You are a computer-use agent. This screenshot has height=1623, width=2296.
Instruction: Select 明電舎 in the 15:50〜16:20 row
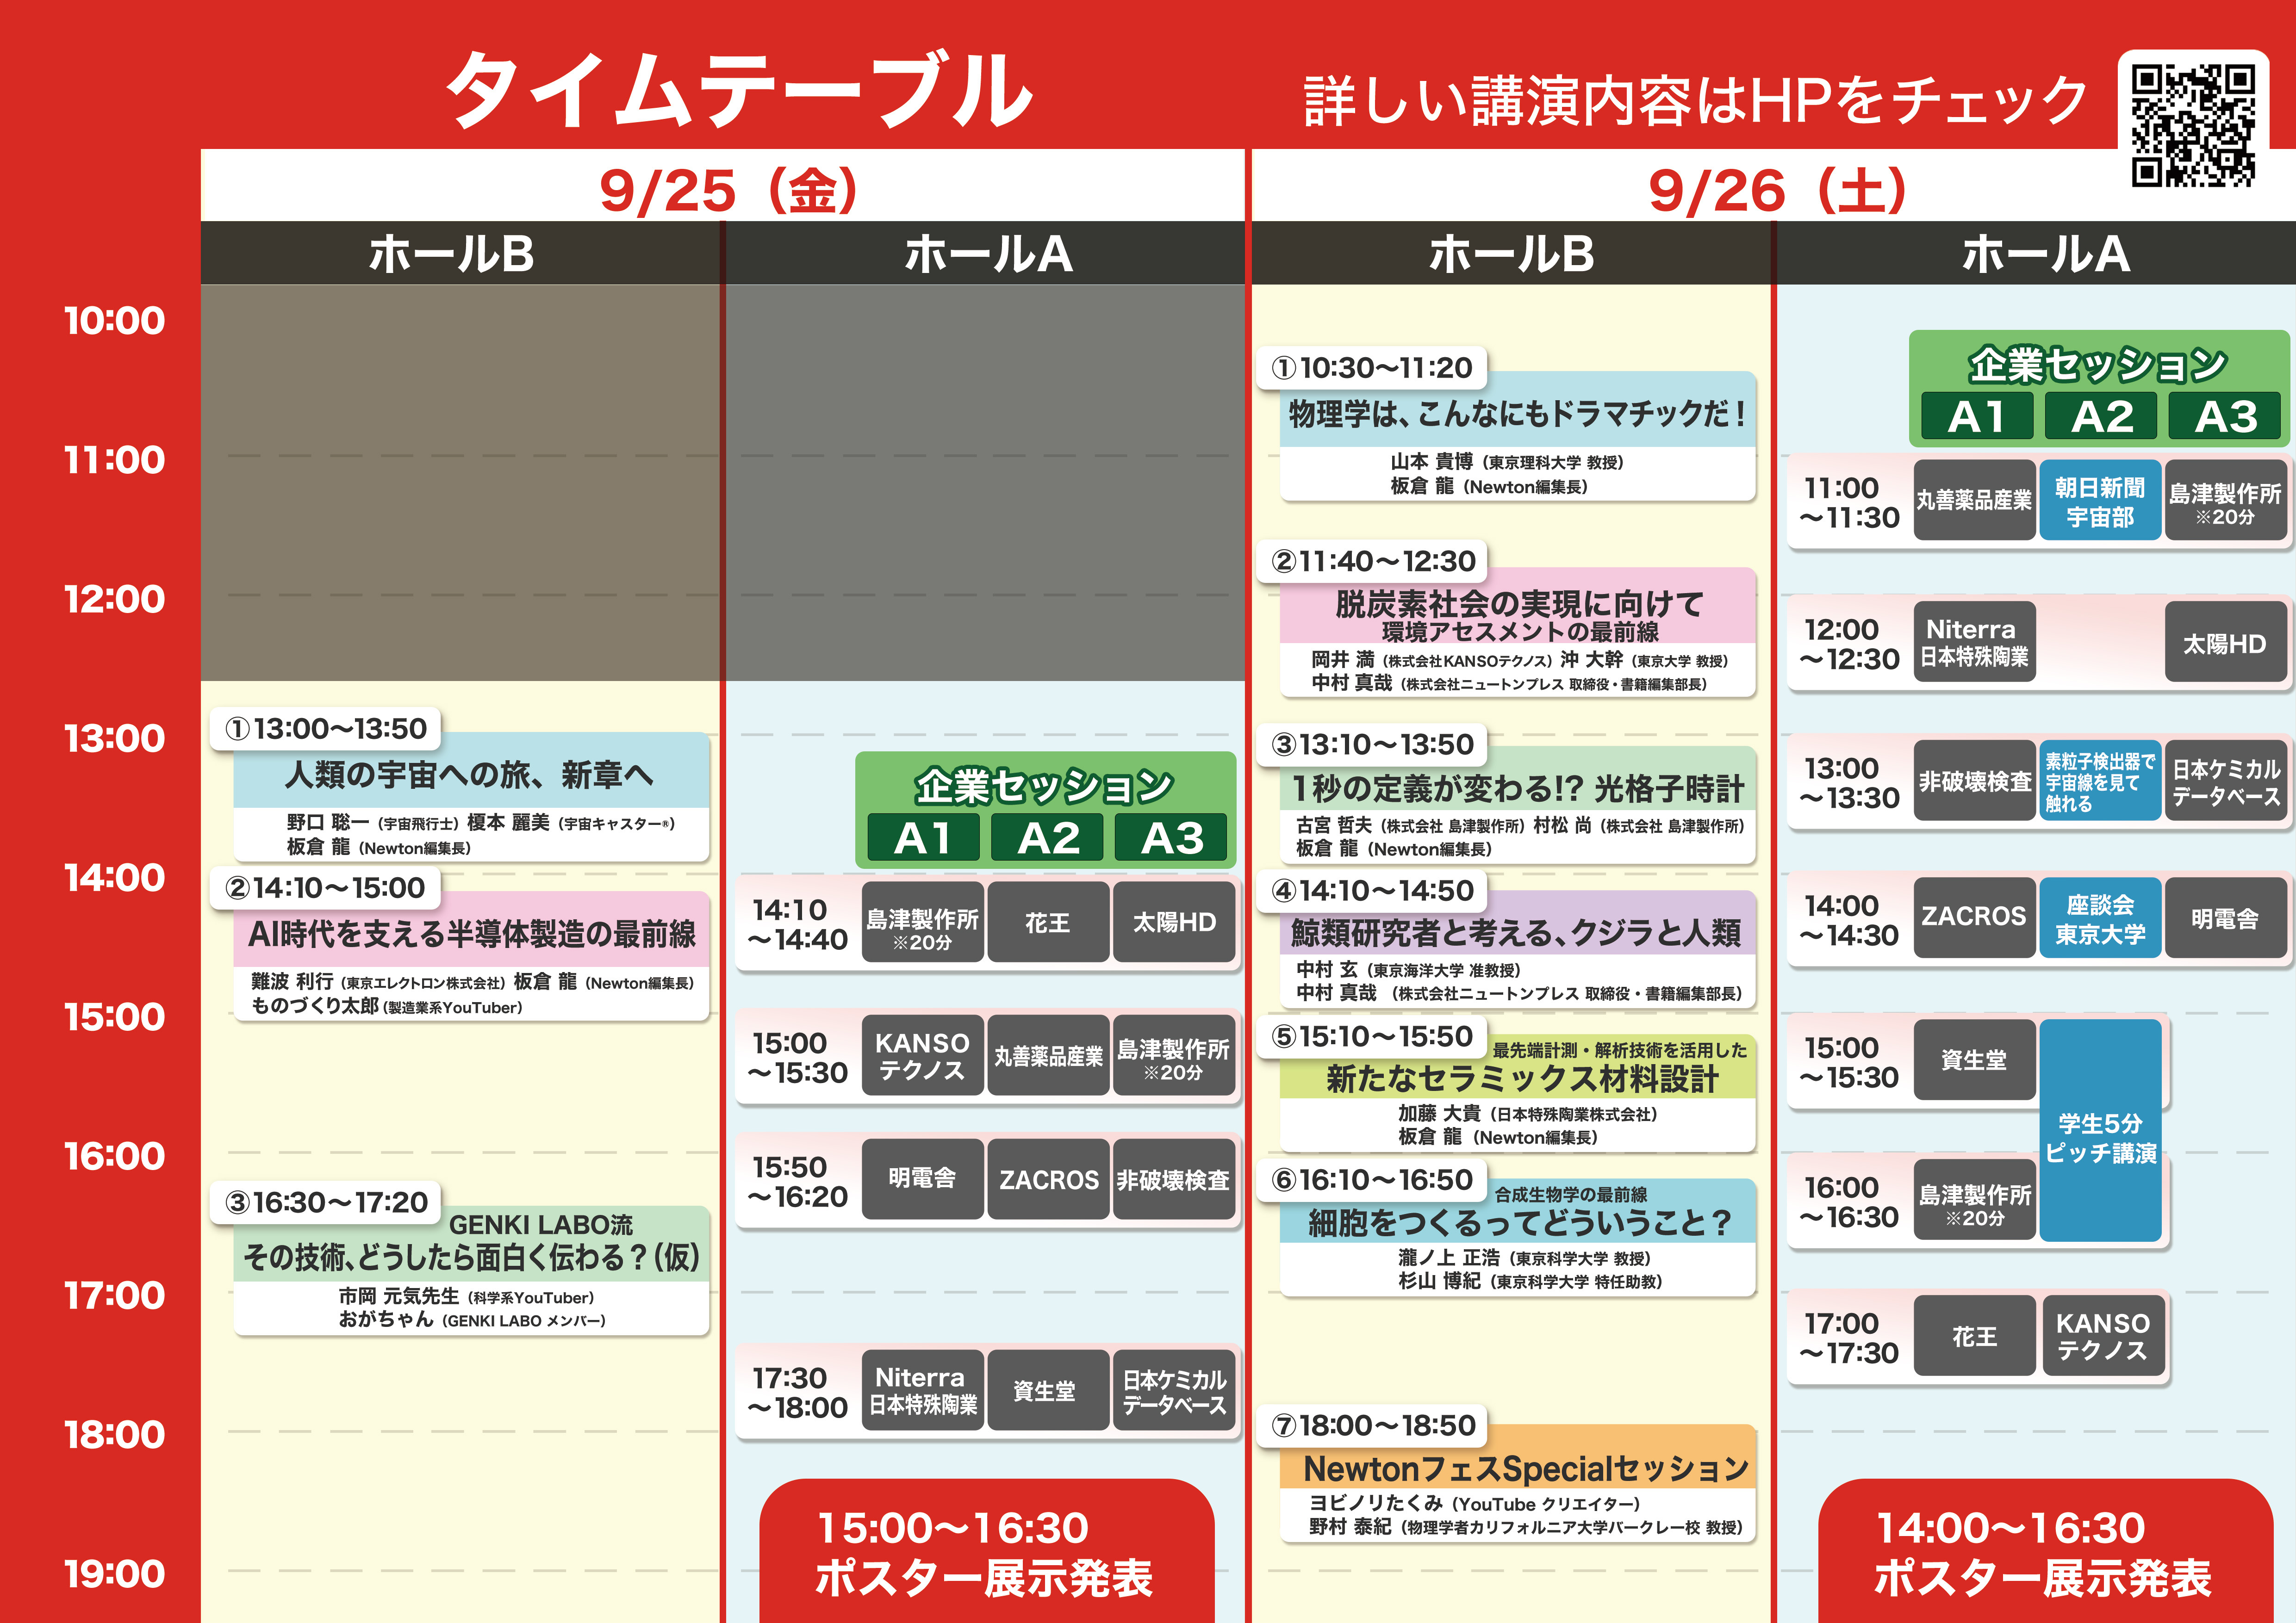tap(923, 1179)
